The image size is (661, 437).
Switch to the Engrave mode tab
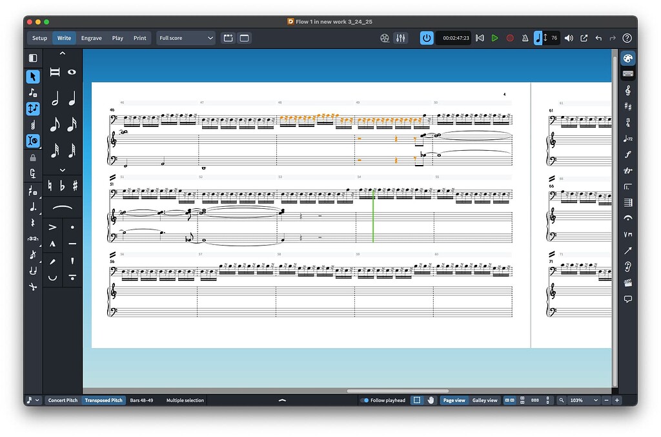click(91, 37)
